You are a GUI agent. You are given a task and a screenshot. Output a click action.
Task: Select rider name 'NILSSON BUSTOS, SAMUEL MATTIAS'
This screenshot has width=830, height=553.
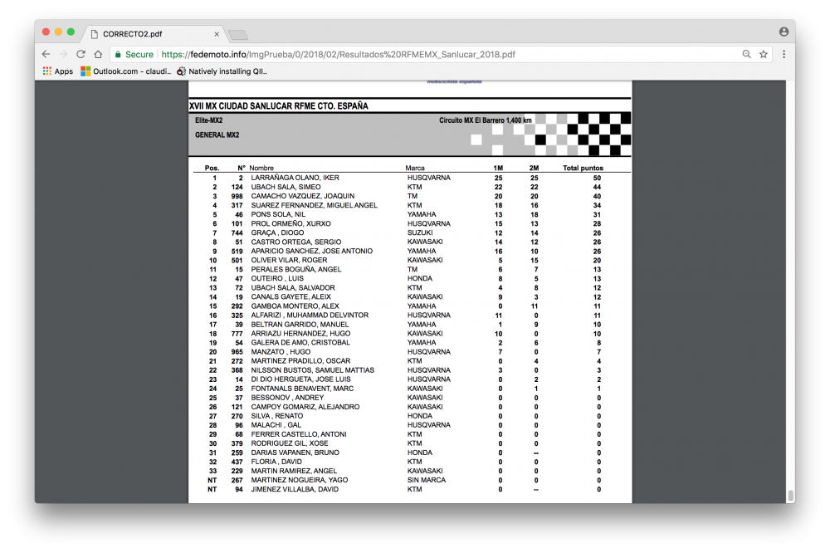coord(312,370)
